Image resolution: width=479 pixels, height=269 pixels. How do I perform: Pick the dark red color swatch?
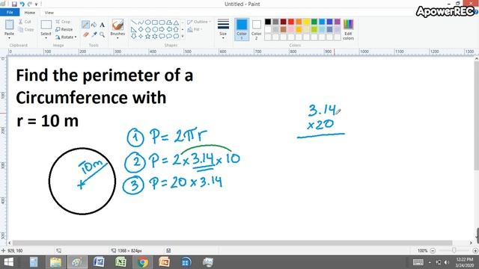(x=283, y=22)
